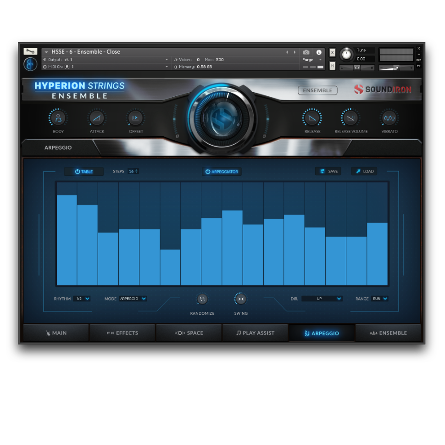Click the volume slider in the header
The width and height of the screenshot is (445, 445).
[396, 67]
